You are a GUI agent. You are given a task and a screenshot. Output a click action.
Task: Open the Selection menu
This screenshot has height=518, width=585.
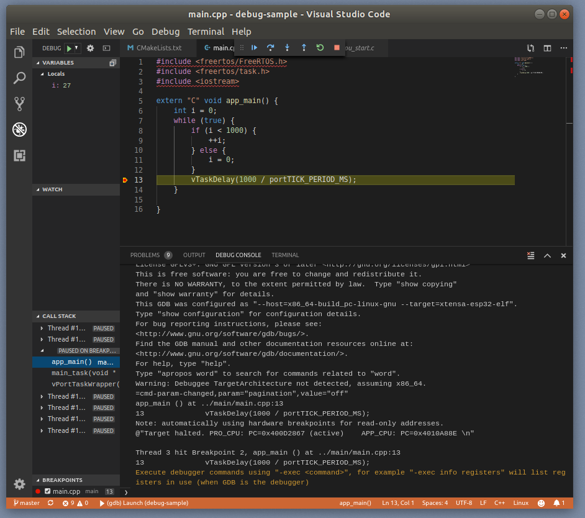coord(76,32)
